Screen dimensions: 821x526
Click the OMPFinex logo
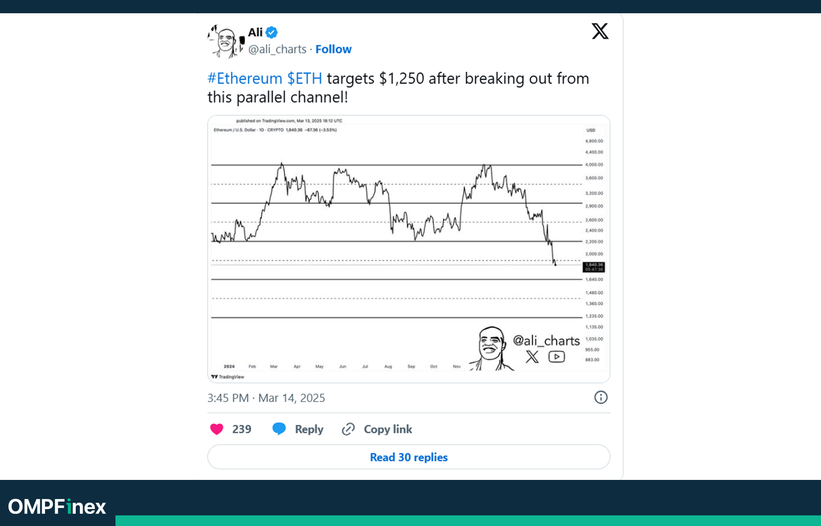pos(57,506)
